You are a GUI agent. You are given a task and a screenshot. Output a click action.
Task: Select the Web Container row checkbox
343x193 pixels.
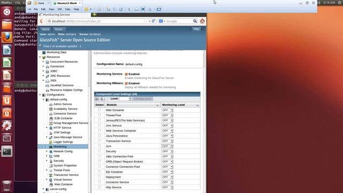tap(99, 110)
